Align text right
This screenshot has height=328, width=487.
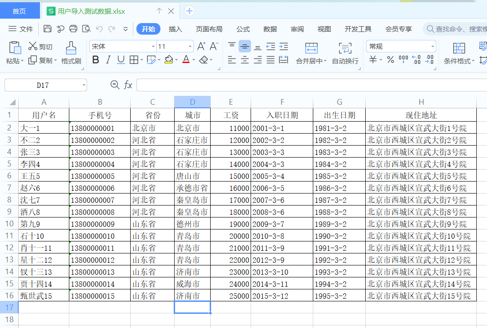257,59
